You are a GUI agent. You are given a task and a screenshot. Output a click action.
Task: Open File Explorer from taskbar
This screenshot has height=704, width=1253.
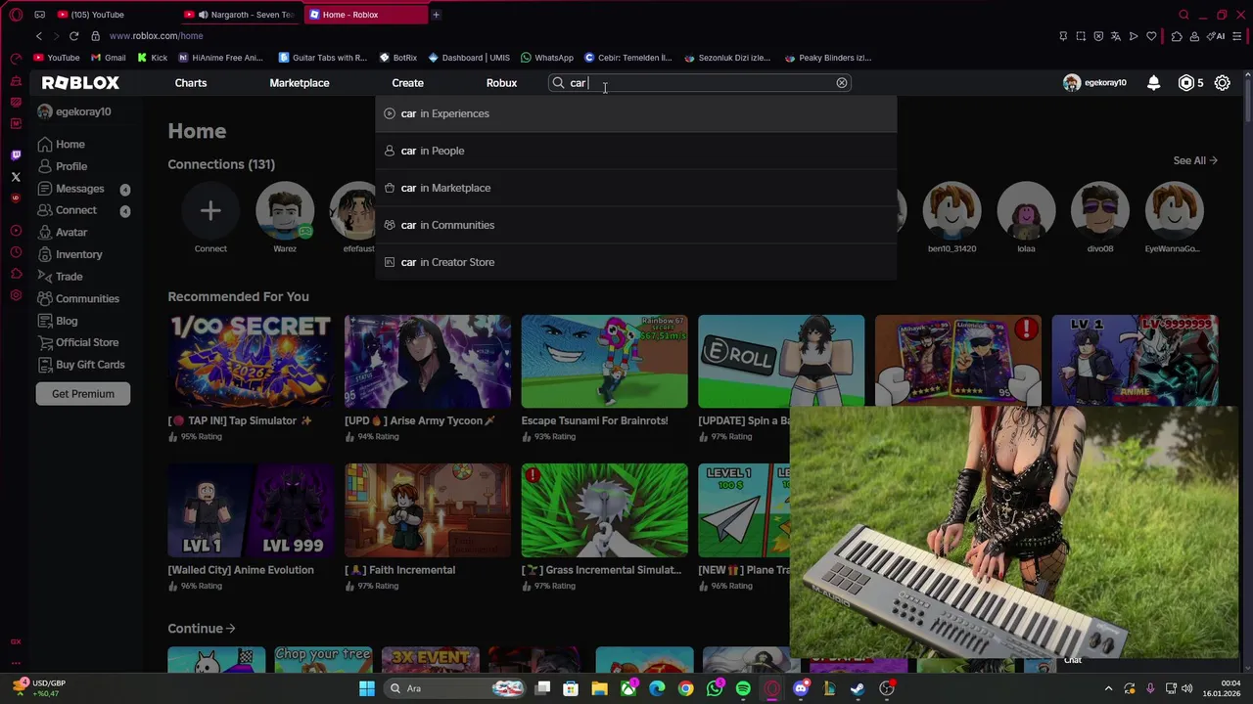point(600,688)
